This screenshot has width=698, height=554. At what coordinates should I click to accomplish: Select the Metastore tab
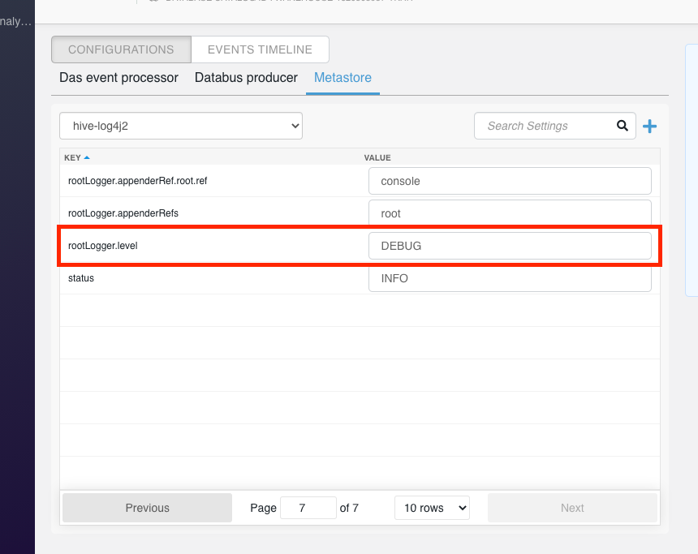click(x=343, y=77)
